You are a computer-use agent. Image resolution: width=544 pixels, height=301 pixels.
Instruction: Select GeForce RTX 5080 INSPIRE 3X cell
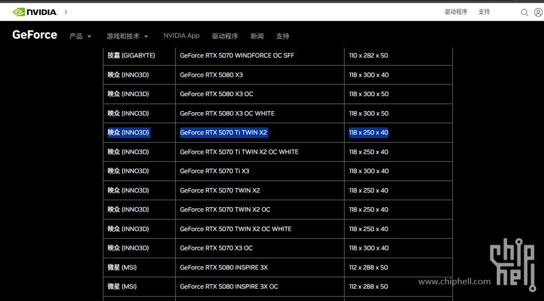point(224,267)
